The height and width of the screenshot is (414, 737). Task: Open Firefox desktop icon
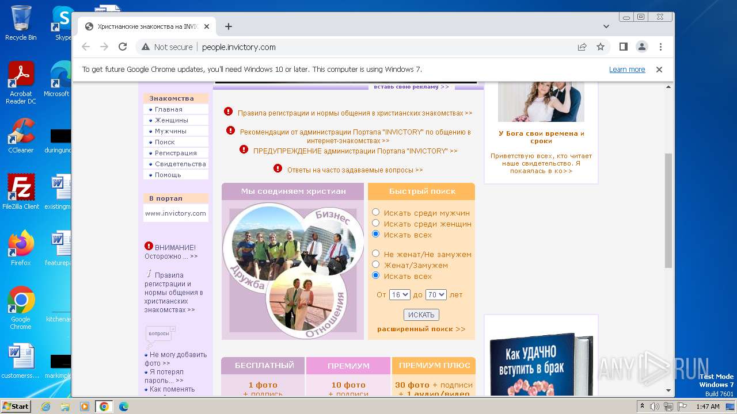coord(21,248)
